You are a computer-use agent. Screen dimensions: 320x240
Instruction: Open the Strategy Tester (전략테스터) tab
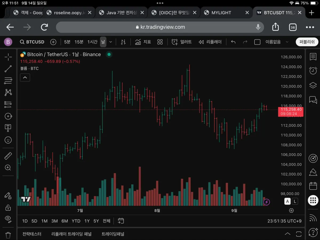[32, 234]
